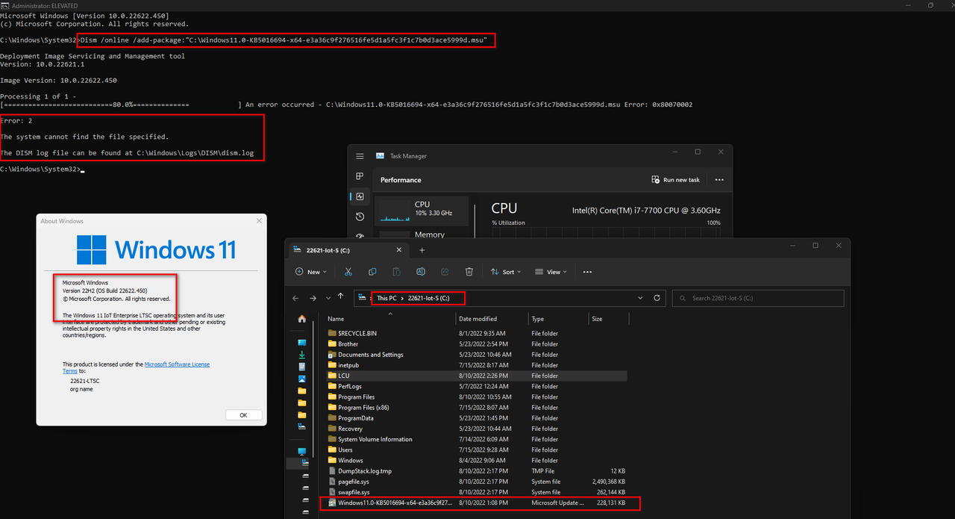The image size is (955, 519).
Task: Click 22621-Iot-S (C:) in the address breadcrumb
Action: point(428,298)
